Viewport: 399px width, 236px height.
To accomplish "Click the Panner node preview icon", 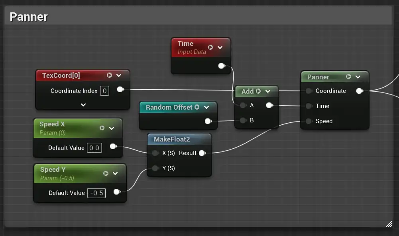I will (x=349, y=77).
